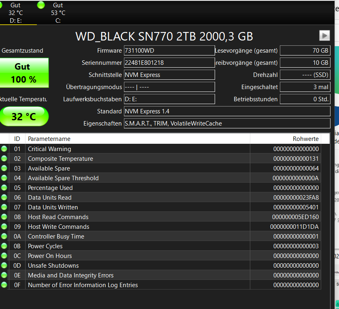
Task: Select the Data Units Read row text
Action: tap(50, 198)
